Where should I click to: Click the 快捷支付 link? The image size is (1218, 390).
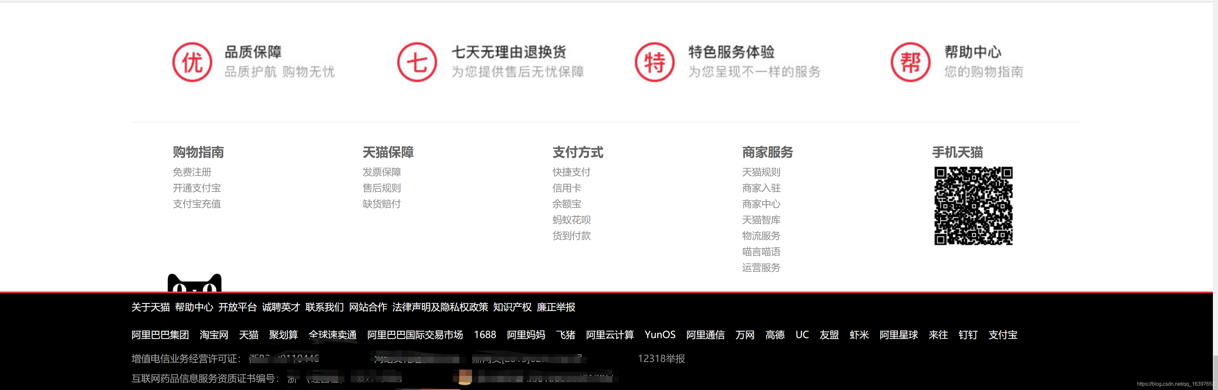click(572, 172)
